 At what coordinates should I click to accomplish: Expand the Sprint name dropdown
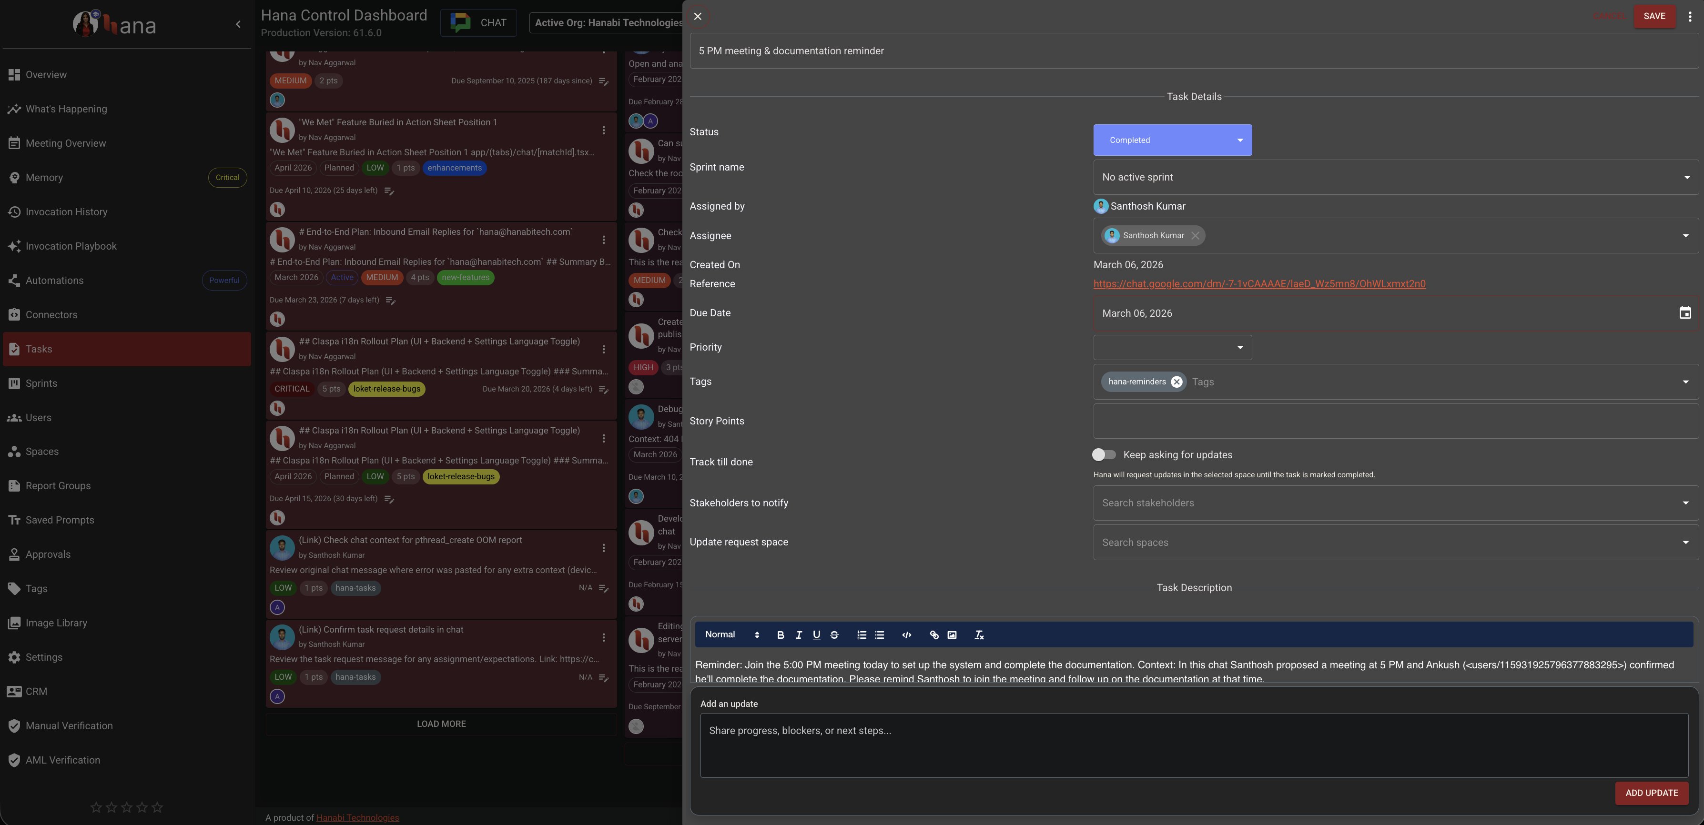coord(1396,177)
